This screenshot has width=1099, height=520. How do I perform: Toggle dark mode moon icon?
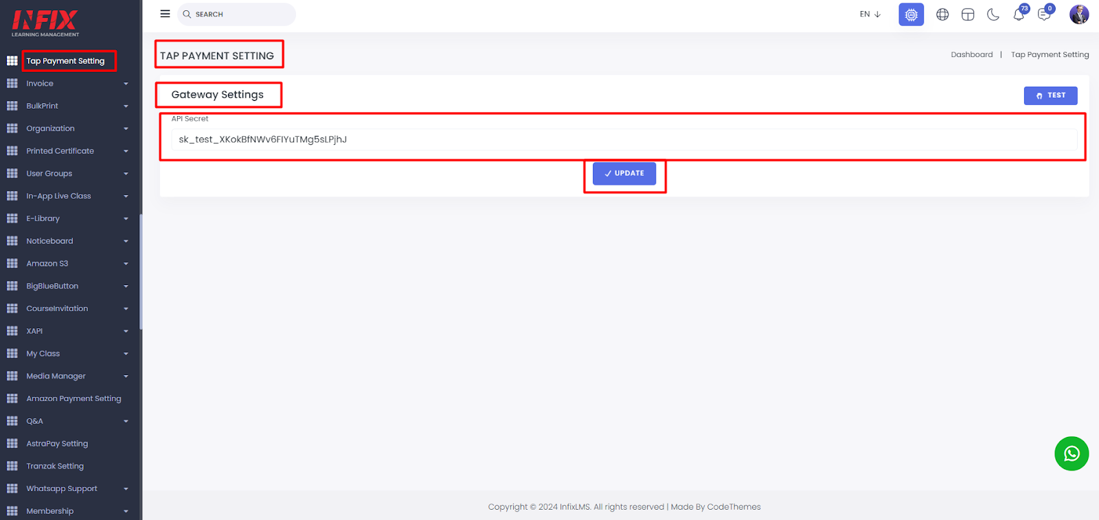(993, 14)
